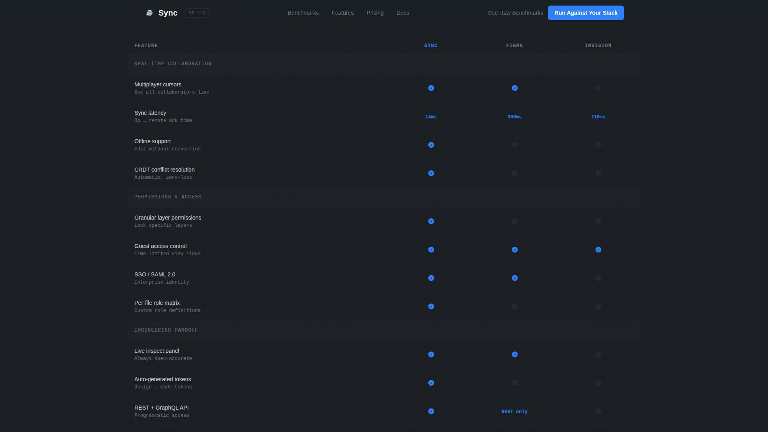
Task: Click Figma's checkmark for SSO / SAML 2.0
Action: (x=514, y=278)
